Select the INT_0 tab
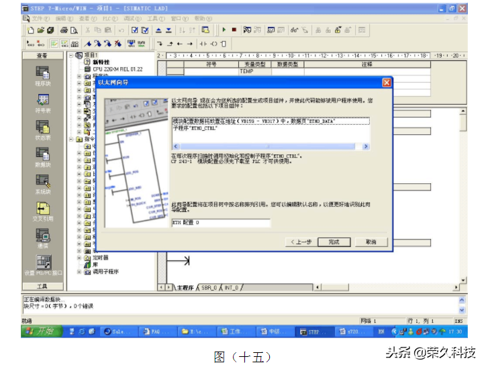 click(x=231, y=287)
